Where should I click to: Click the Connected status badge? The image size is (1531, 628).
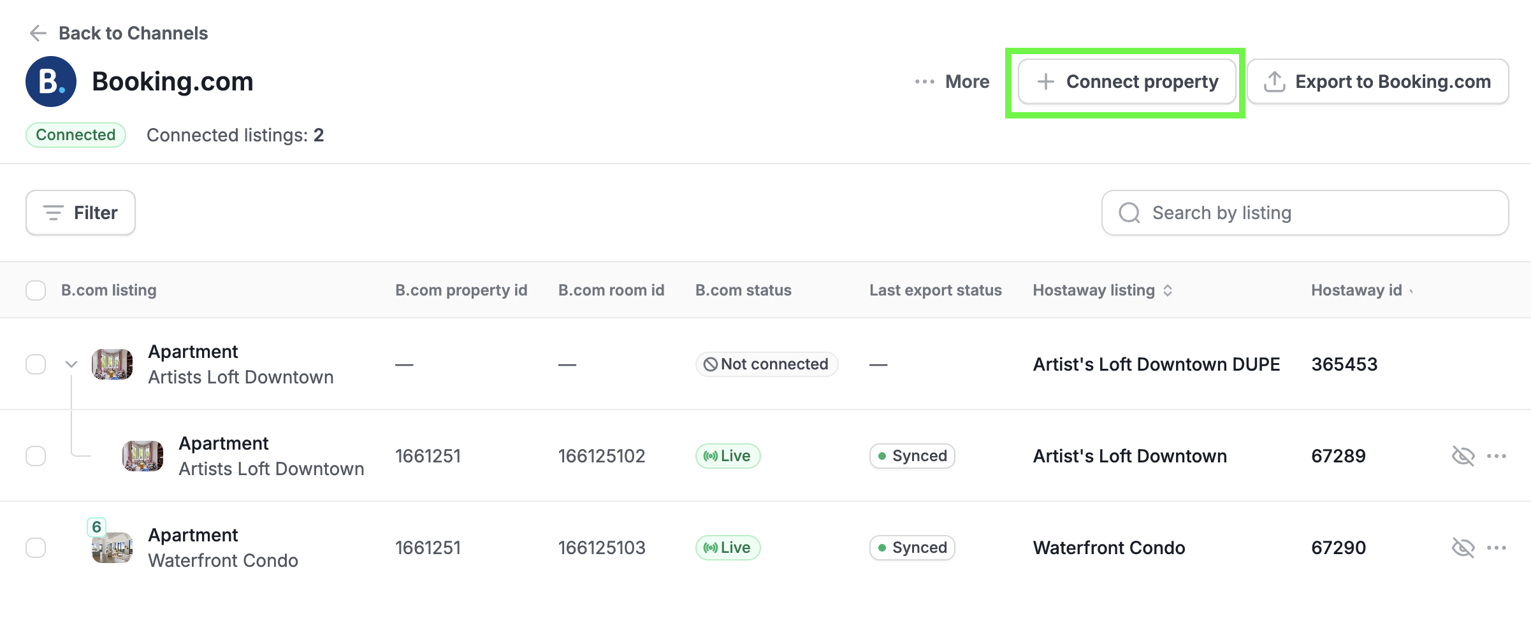pyautogui.click(x=76, y=135)
